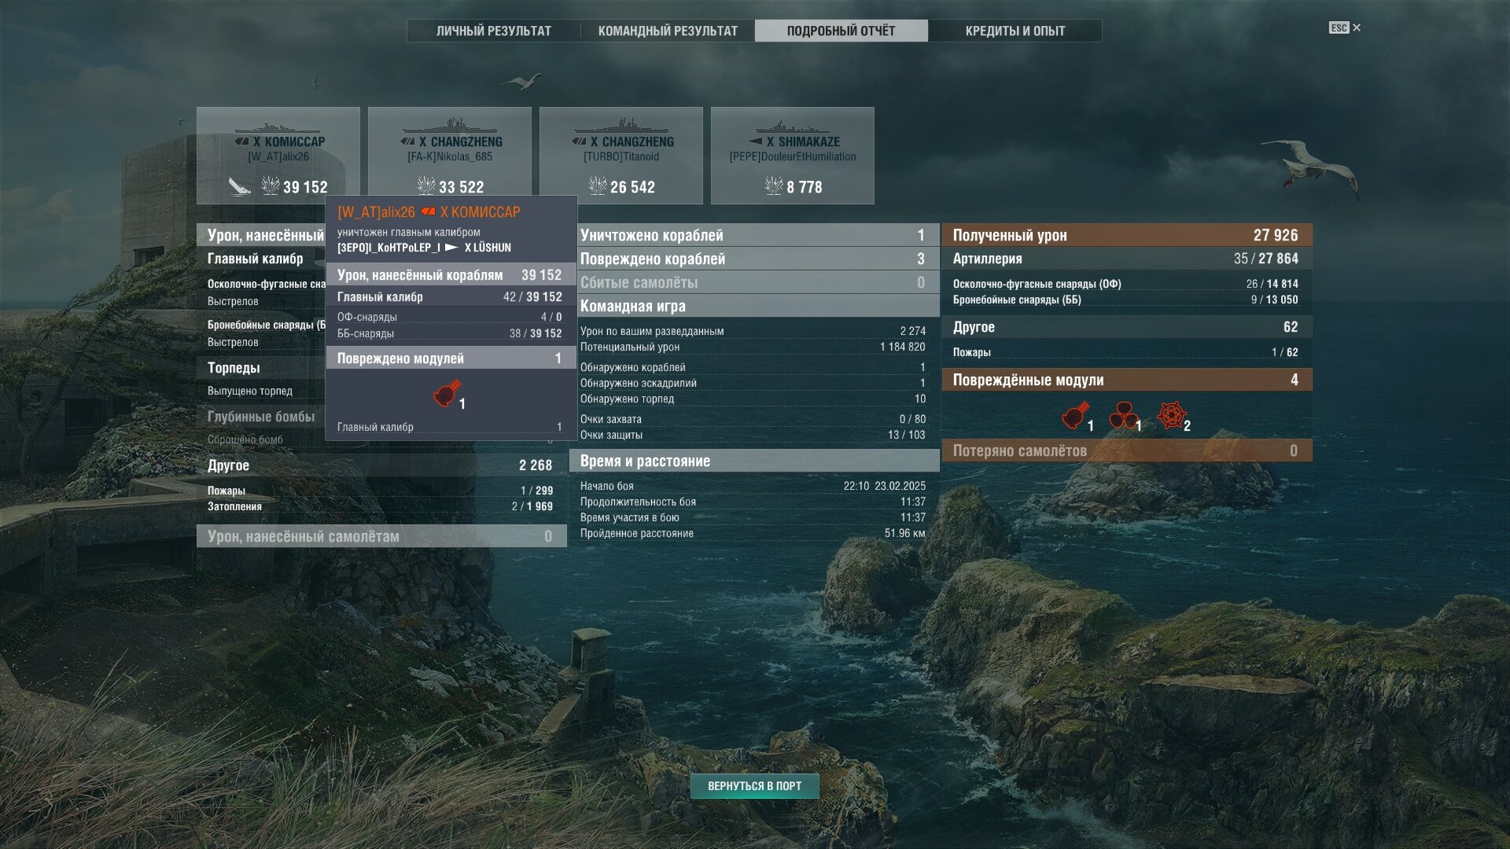This screenshot has width=1510, height=849.
Task: Click Потенциальный урон value row
Action: [x=753, y=347]
